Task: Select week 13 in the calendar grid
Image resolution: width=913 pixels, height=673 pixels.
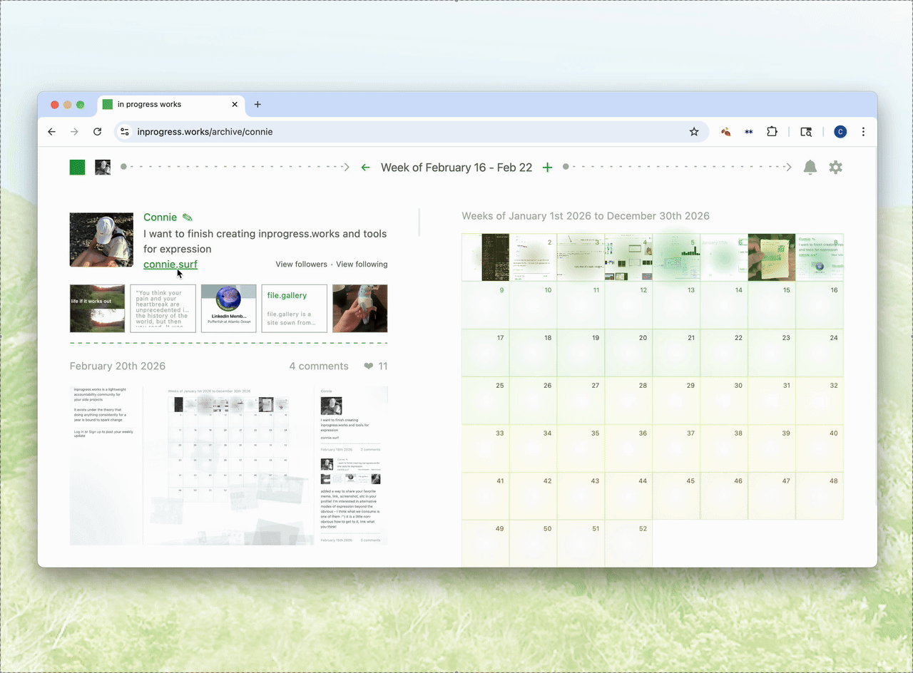Action: coord(676,305)
